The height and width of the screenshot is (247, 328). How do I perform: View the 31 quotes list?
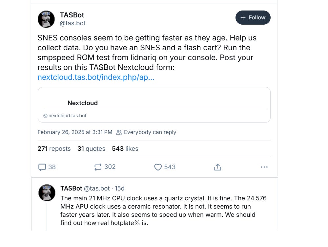click(x=91, y=148)
